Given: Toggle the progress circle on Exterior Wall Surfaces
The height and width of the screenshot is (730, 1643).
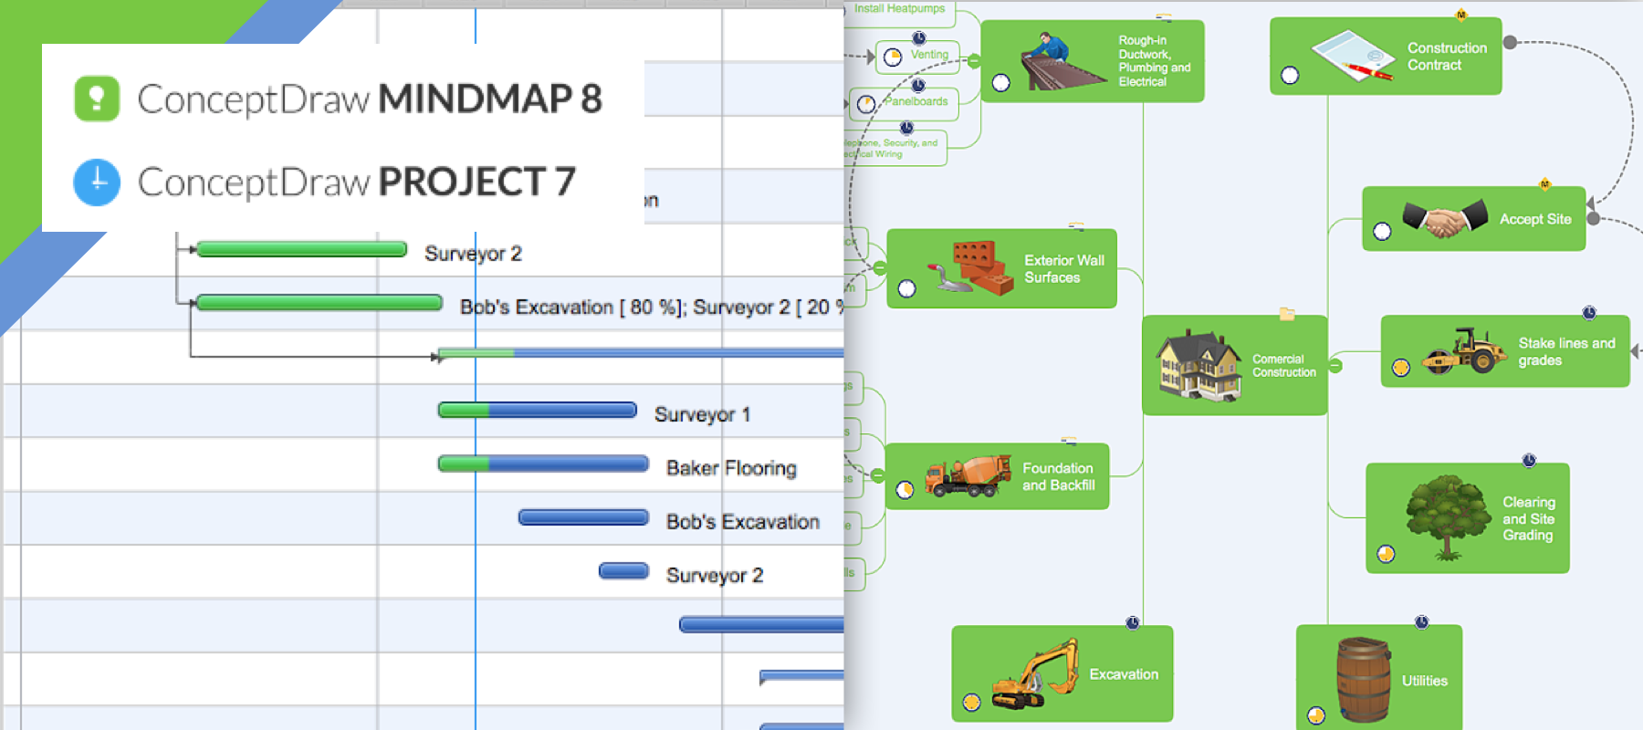Looking at the screenshot, I should 906,288.
